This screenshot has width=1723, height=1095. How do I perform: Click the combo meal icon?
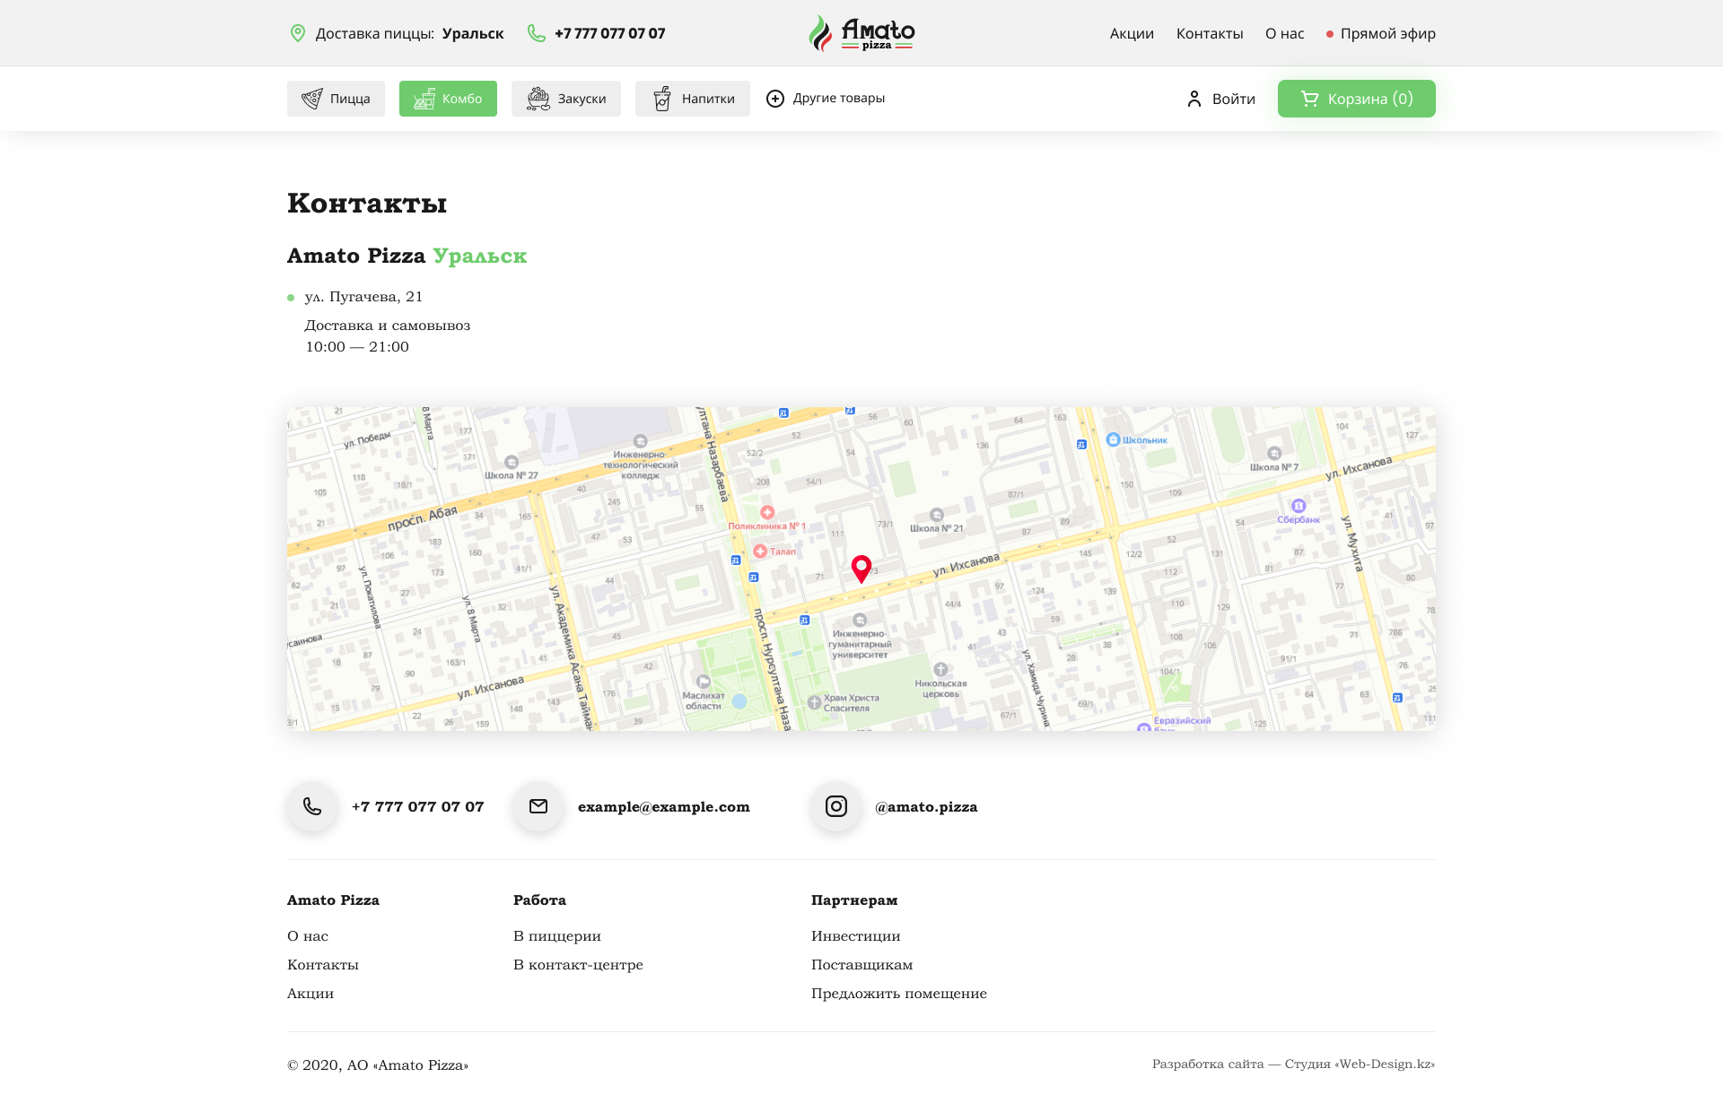(x=424, y=99)
